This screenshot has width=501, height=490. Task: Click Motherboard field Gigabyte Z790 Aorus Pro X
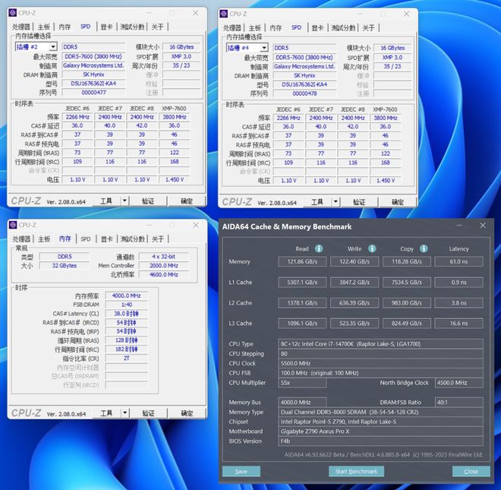point(380,432)
